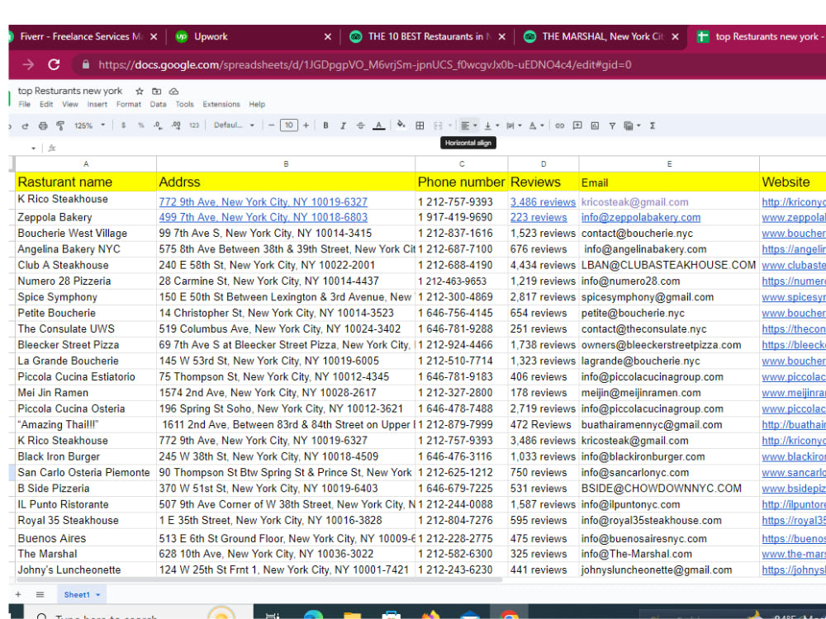Open the functions sigma menu
826x619 pixels.
[x=653, y=125]
